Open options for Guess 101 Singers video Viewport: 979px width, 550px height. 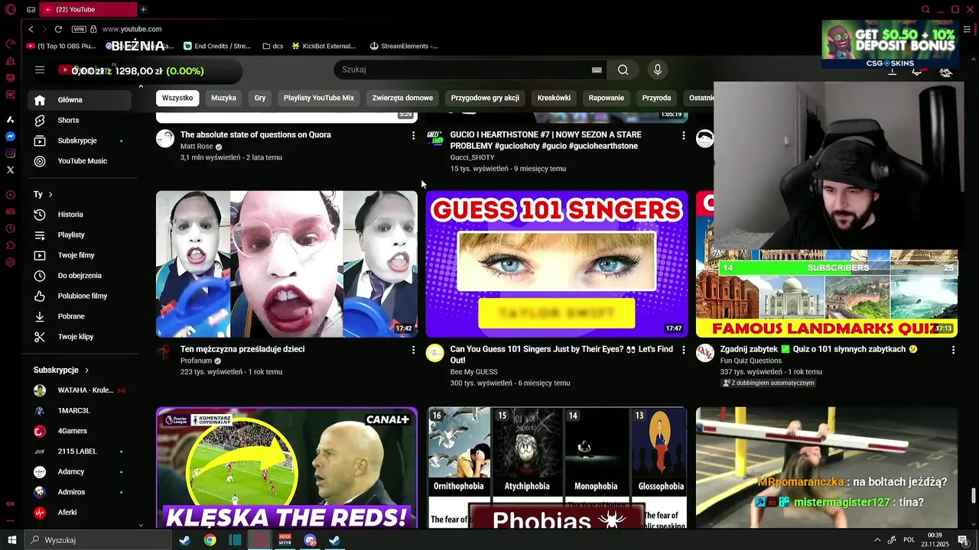(x=683, y=350)
